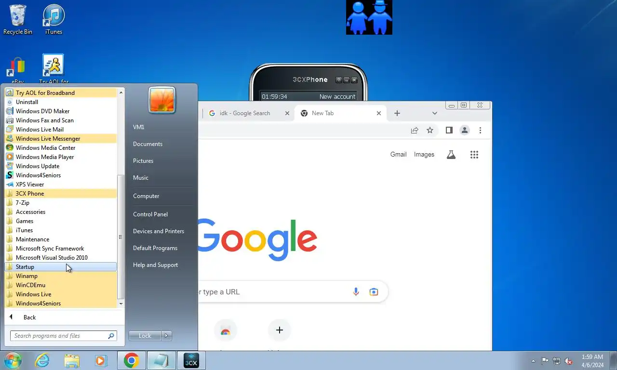Viewport: 617px width, 370px height.
Task: Click scroll down arrow in programs list
Action: tap(121, 304)
